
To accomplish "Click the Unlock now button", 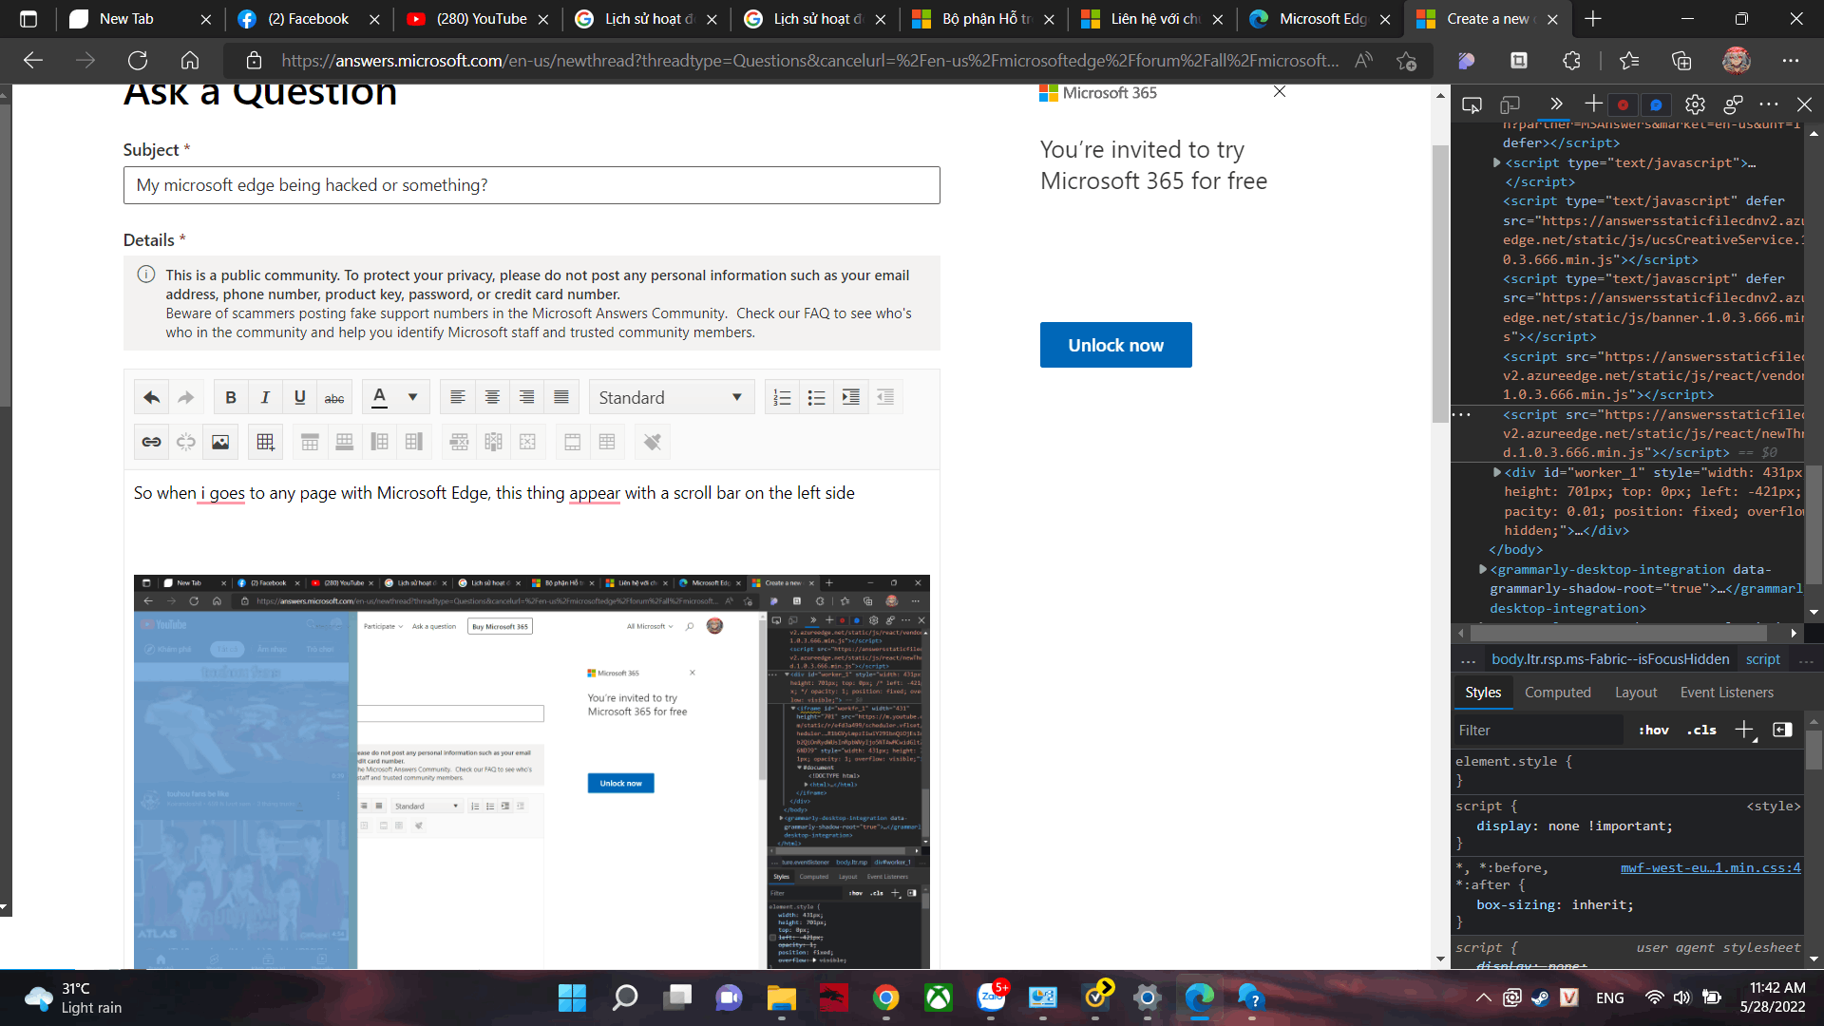I will tap(1115, 345).
